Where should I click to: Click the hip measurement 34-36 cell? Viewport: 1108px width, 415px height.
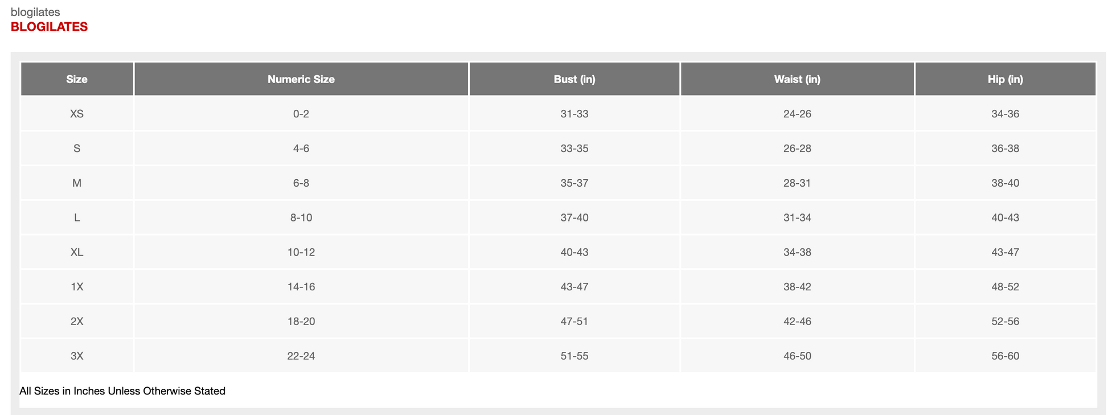(x=1005, y=114)
